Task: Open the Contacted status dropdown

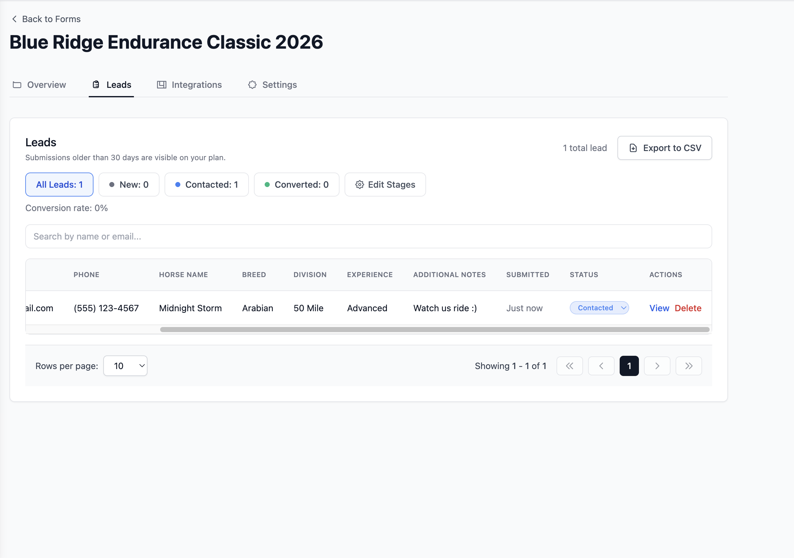Action: click(599, 308)
